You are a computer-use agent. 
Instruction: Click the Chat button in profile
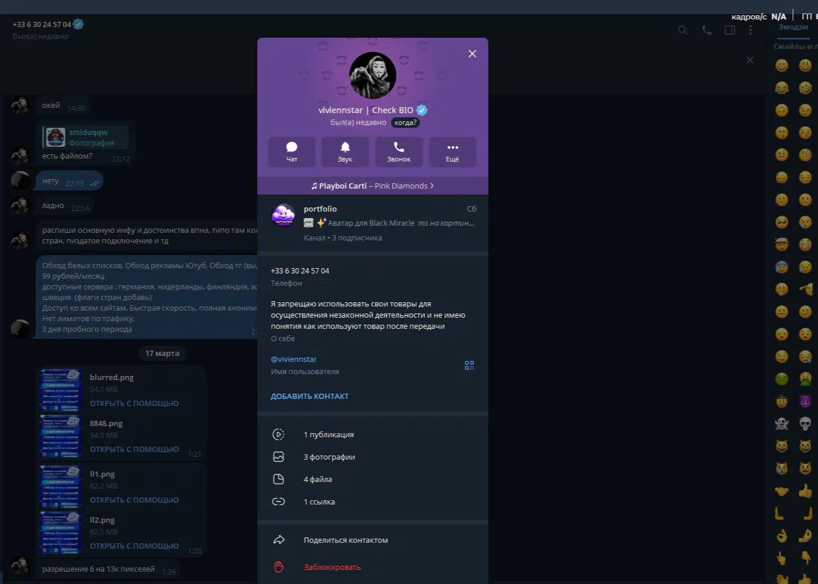coord(292,151)
